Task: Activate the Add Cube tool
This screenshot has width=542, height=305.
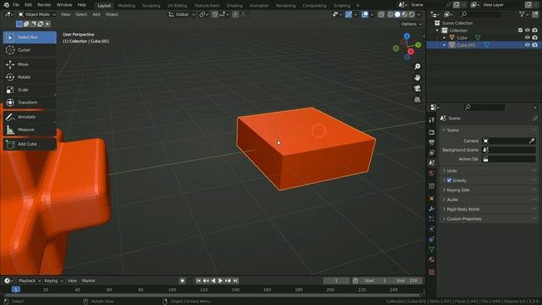Action: click(x=30, y=144)
